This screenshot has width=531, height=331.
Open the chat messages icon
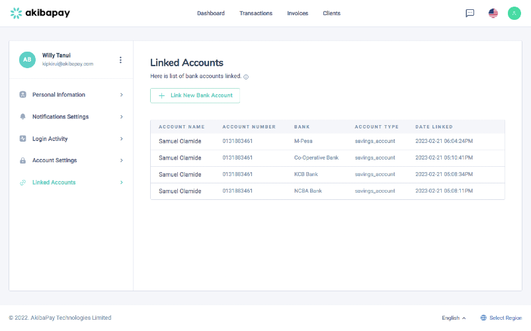(470, 13)
